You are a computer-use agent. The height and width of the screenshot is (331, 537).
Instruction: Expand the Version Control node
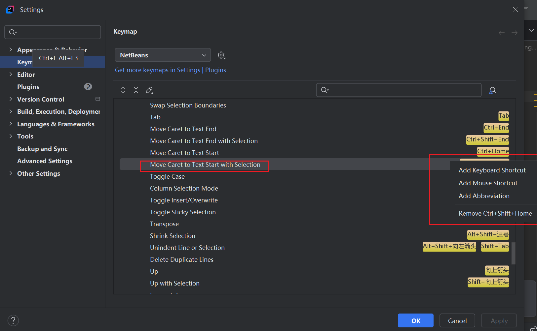click(11, 99)
